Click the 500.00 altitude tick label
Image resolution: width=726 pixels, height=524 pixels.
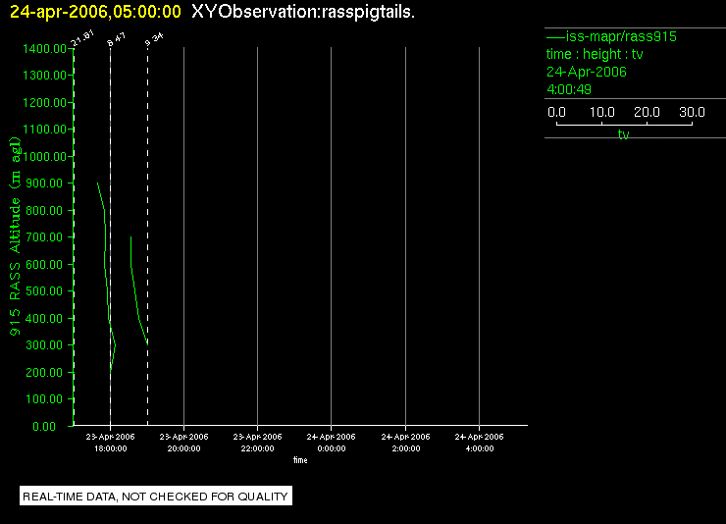click(x=44, y=291)
